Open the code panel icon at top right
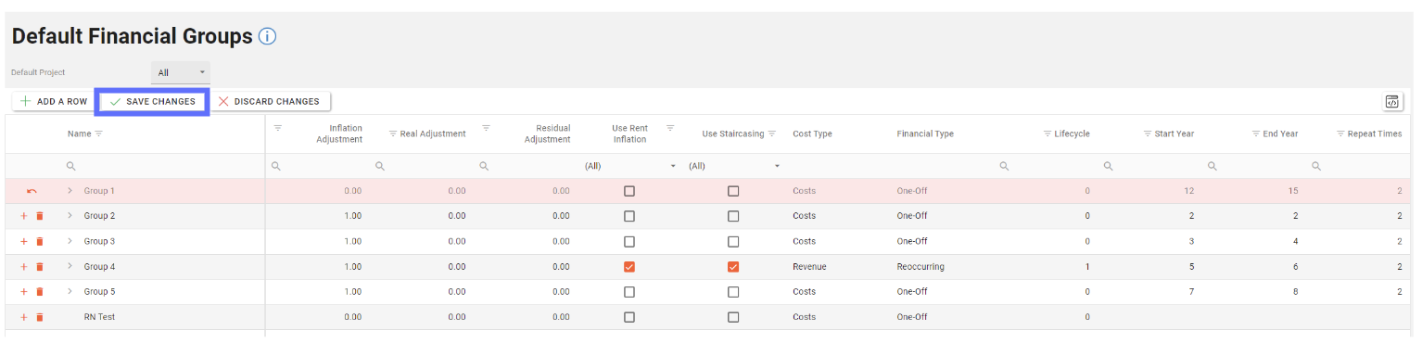Image resolution: width=1422 pixels, height=343 pixels. (1391, 102)
